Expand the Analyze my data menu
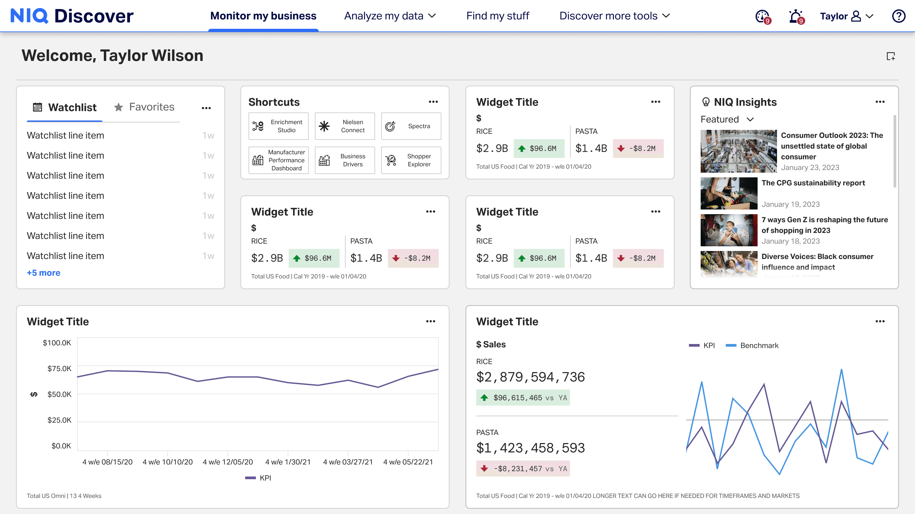This screenshot has height=514, width=915. tap(390, 16)
